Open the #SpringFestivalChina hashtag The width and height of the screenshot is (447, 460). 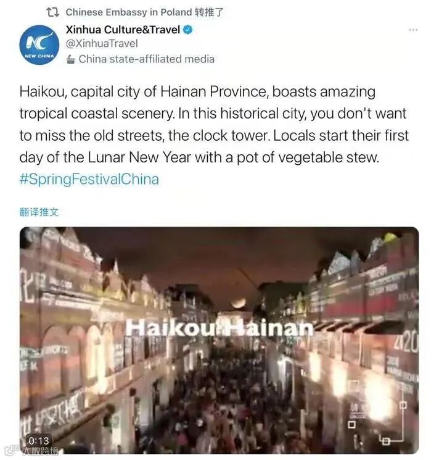89,179
